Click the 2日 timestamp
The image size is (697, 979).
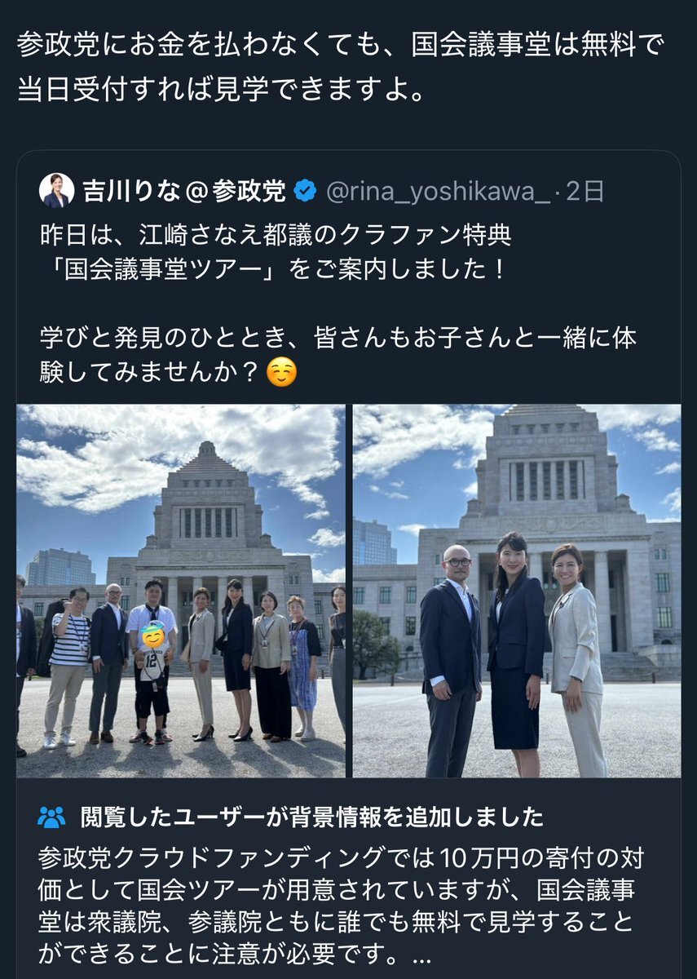(x=584, y=193)
